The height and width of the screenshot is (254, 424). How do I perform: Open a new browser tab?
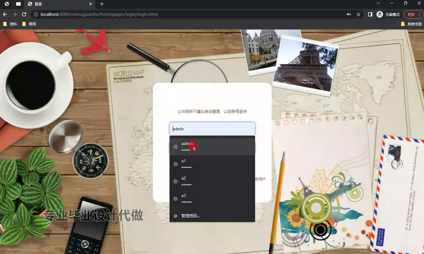click(x=102, y=4)
